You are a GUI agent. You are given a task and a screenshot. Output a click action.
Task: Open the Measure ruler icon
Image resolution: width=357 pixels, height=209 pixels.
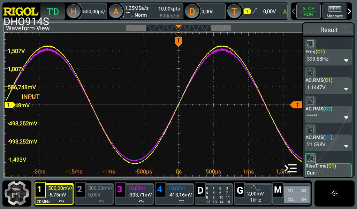point(334,11)
